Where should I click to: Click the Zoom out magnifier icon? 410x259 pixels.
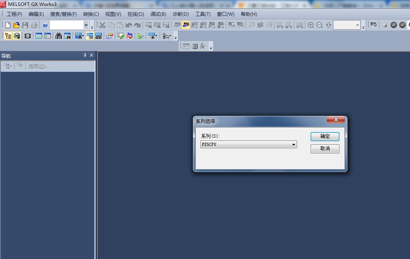tap(320, 25)
